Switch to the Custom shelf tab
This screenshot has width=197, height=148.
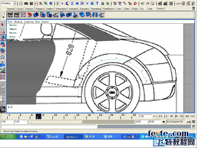click(160, 9)
